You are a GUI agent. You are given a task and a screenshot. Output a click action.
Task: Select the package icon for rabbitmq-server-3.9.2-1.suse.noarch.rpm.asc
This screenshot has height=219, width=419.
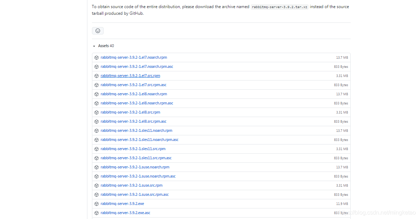[x=96, y=176]
